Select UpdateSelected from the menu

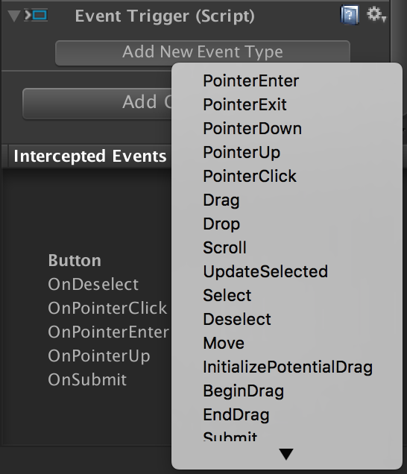(x=287, y=271)
